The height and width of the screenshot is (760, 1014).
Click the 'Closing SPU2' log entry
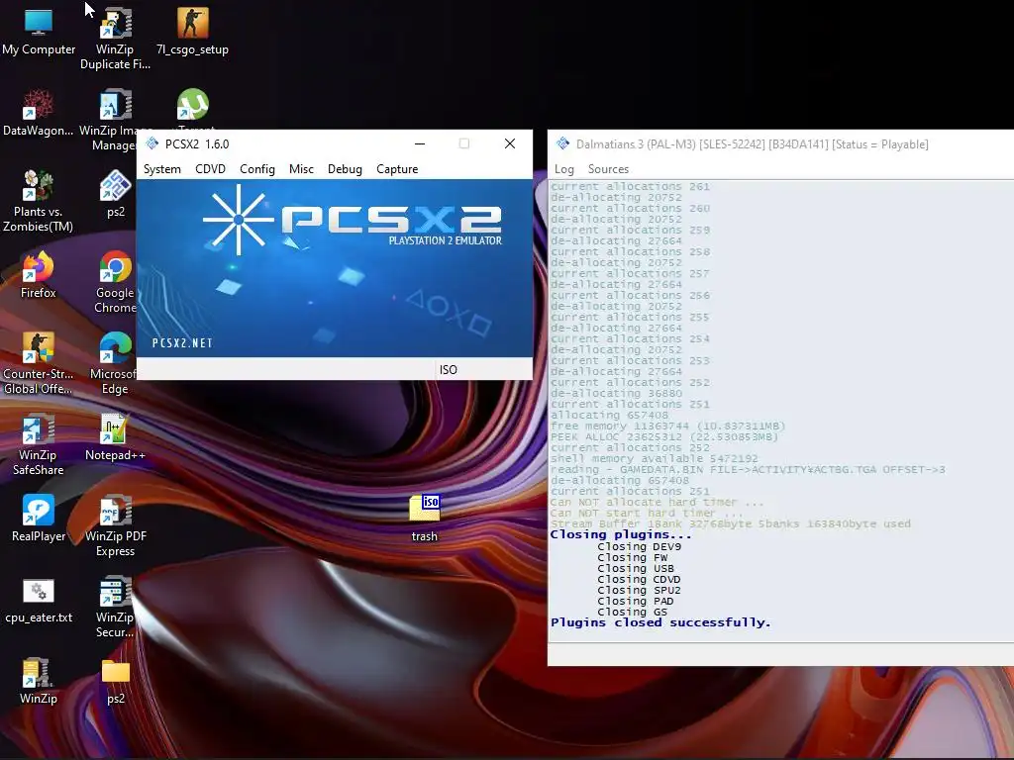coord(639,590)
